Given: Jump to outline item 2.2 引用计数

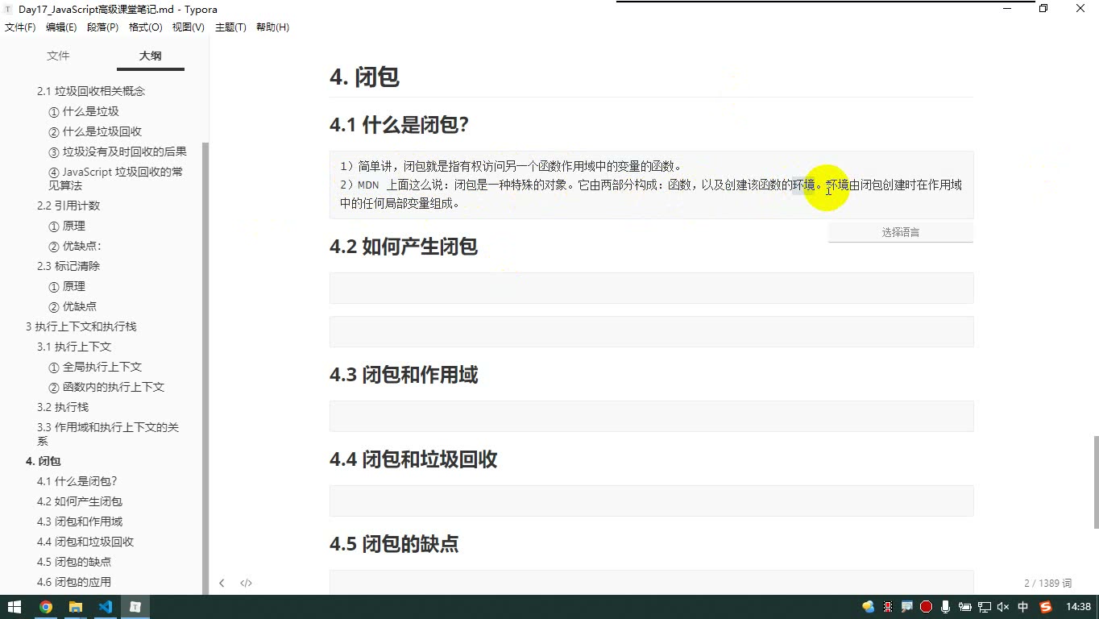Looking at the screenshot, I should 68,206.
